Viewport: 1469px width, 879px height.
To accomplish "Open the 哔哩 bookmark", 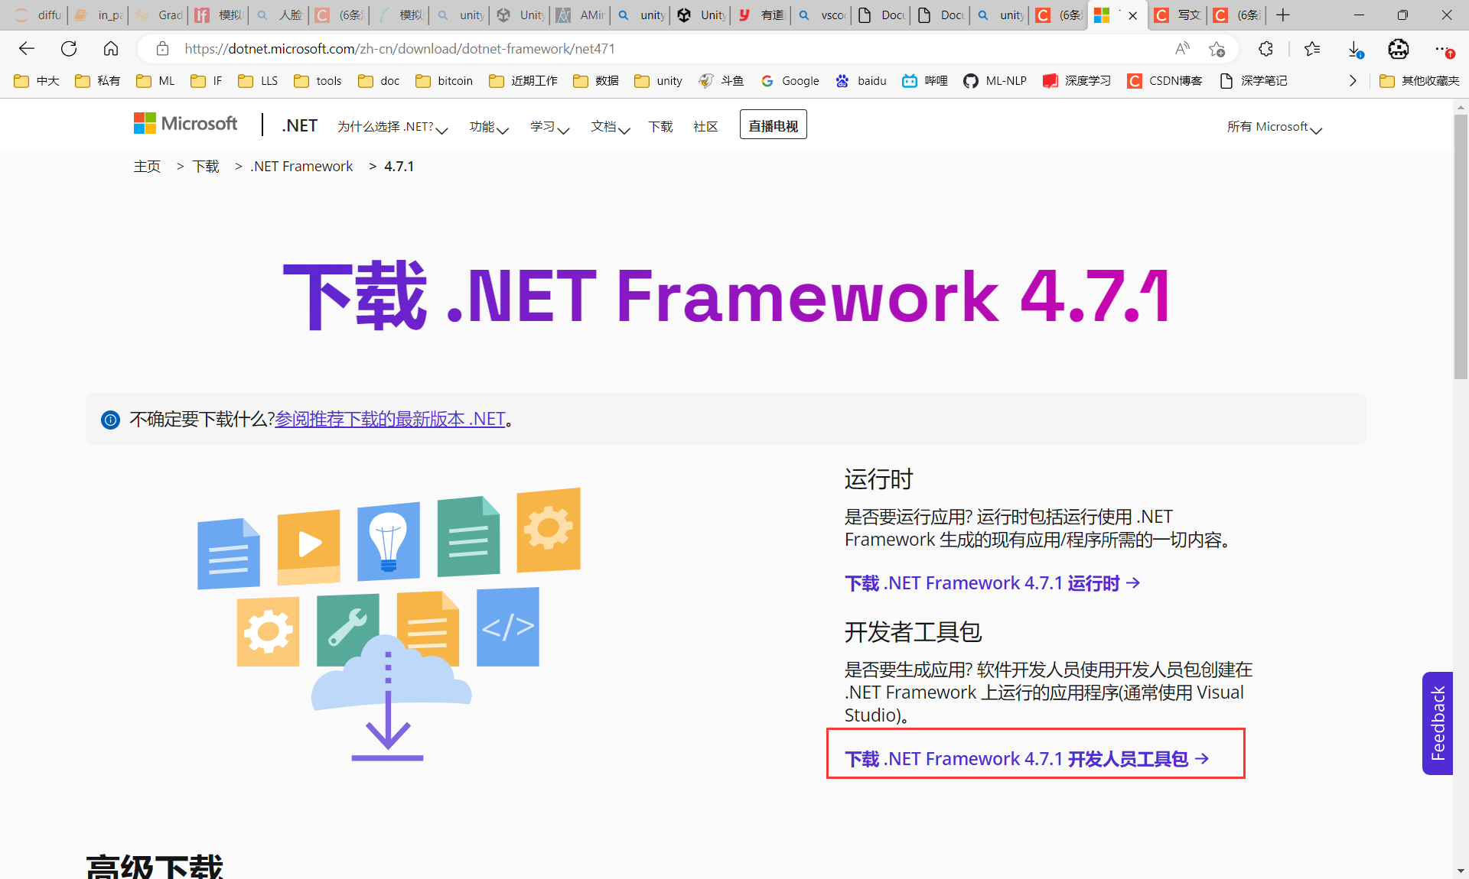I will (925, 81).
